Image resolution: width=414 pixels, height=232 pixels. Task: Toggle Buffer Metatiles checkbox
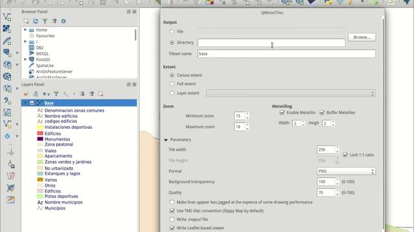322,113
